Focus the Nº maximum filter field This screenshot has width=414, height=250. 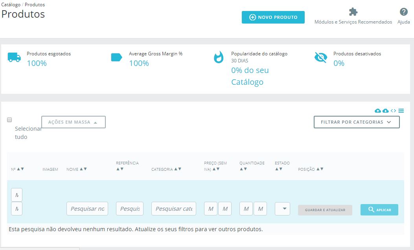pyautogui.click(x=17, y=209)
